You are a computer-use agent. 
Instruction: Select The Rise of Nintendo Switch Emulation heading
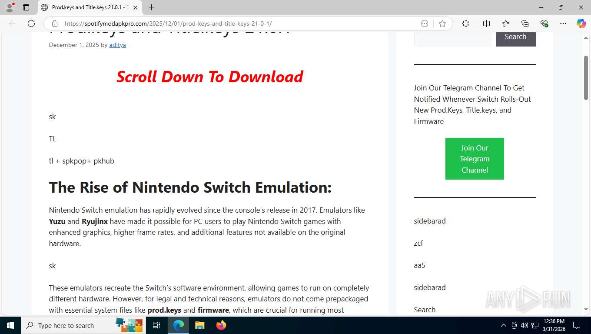pos(190,187)
